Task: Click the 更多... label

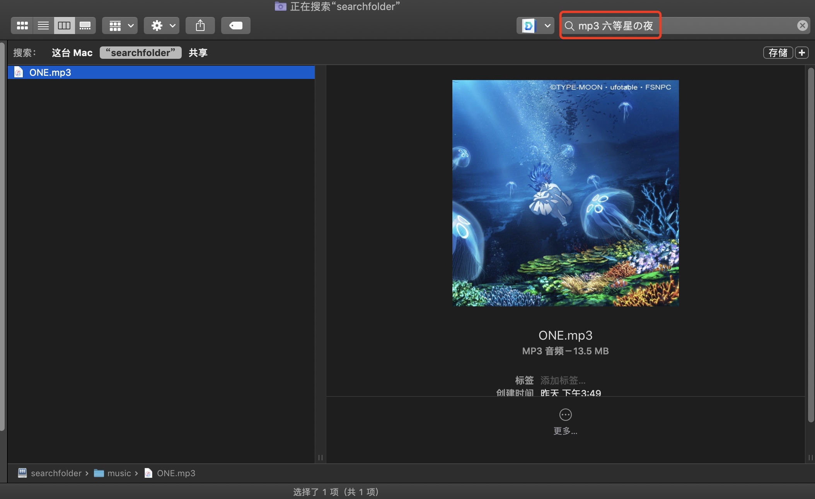Action: coord(565,431)
